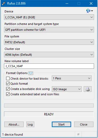Uncheck the Quick format option

(x=8, y=84)
